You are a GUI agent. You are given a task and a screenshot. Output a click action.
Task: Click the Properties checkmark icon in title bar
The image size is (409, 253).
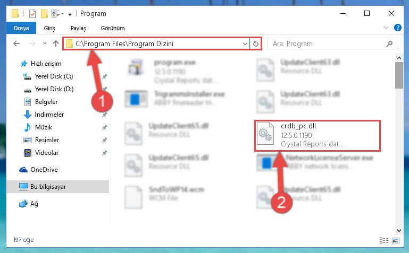click(32, 13)
